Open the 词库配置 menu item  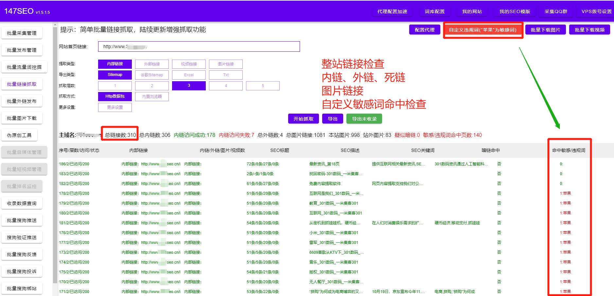pos(435,11)
